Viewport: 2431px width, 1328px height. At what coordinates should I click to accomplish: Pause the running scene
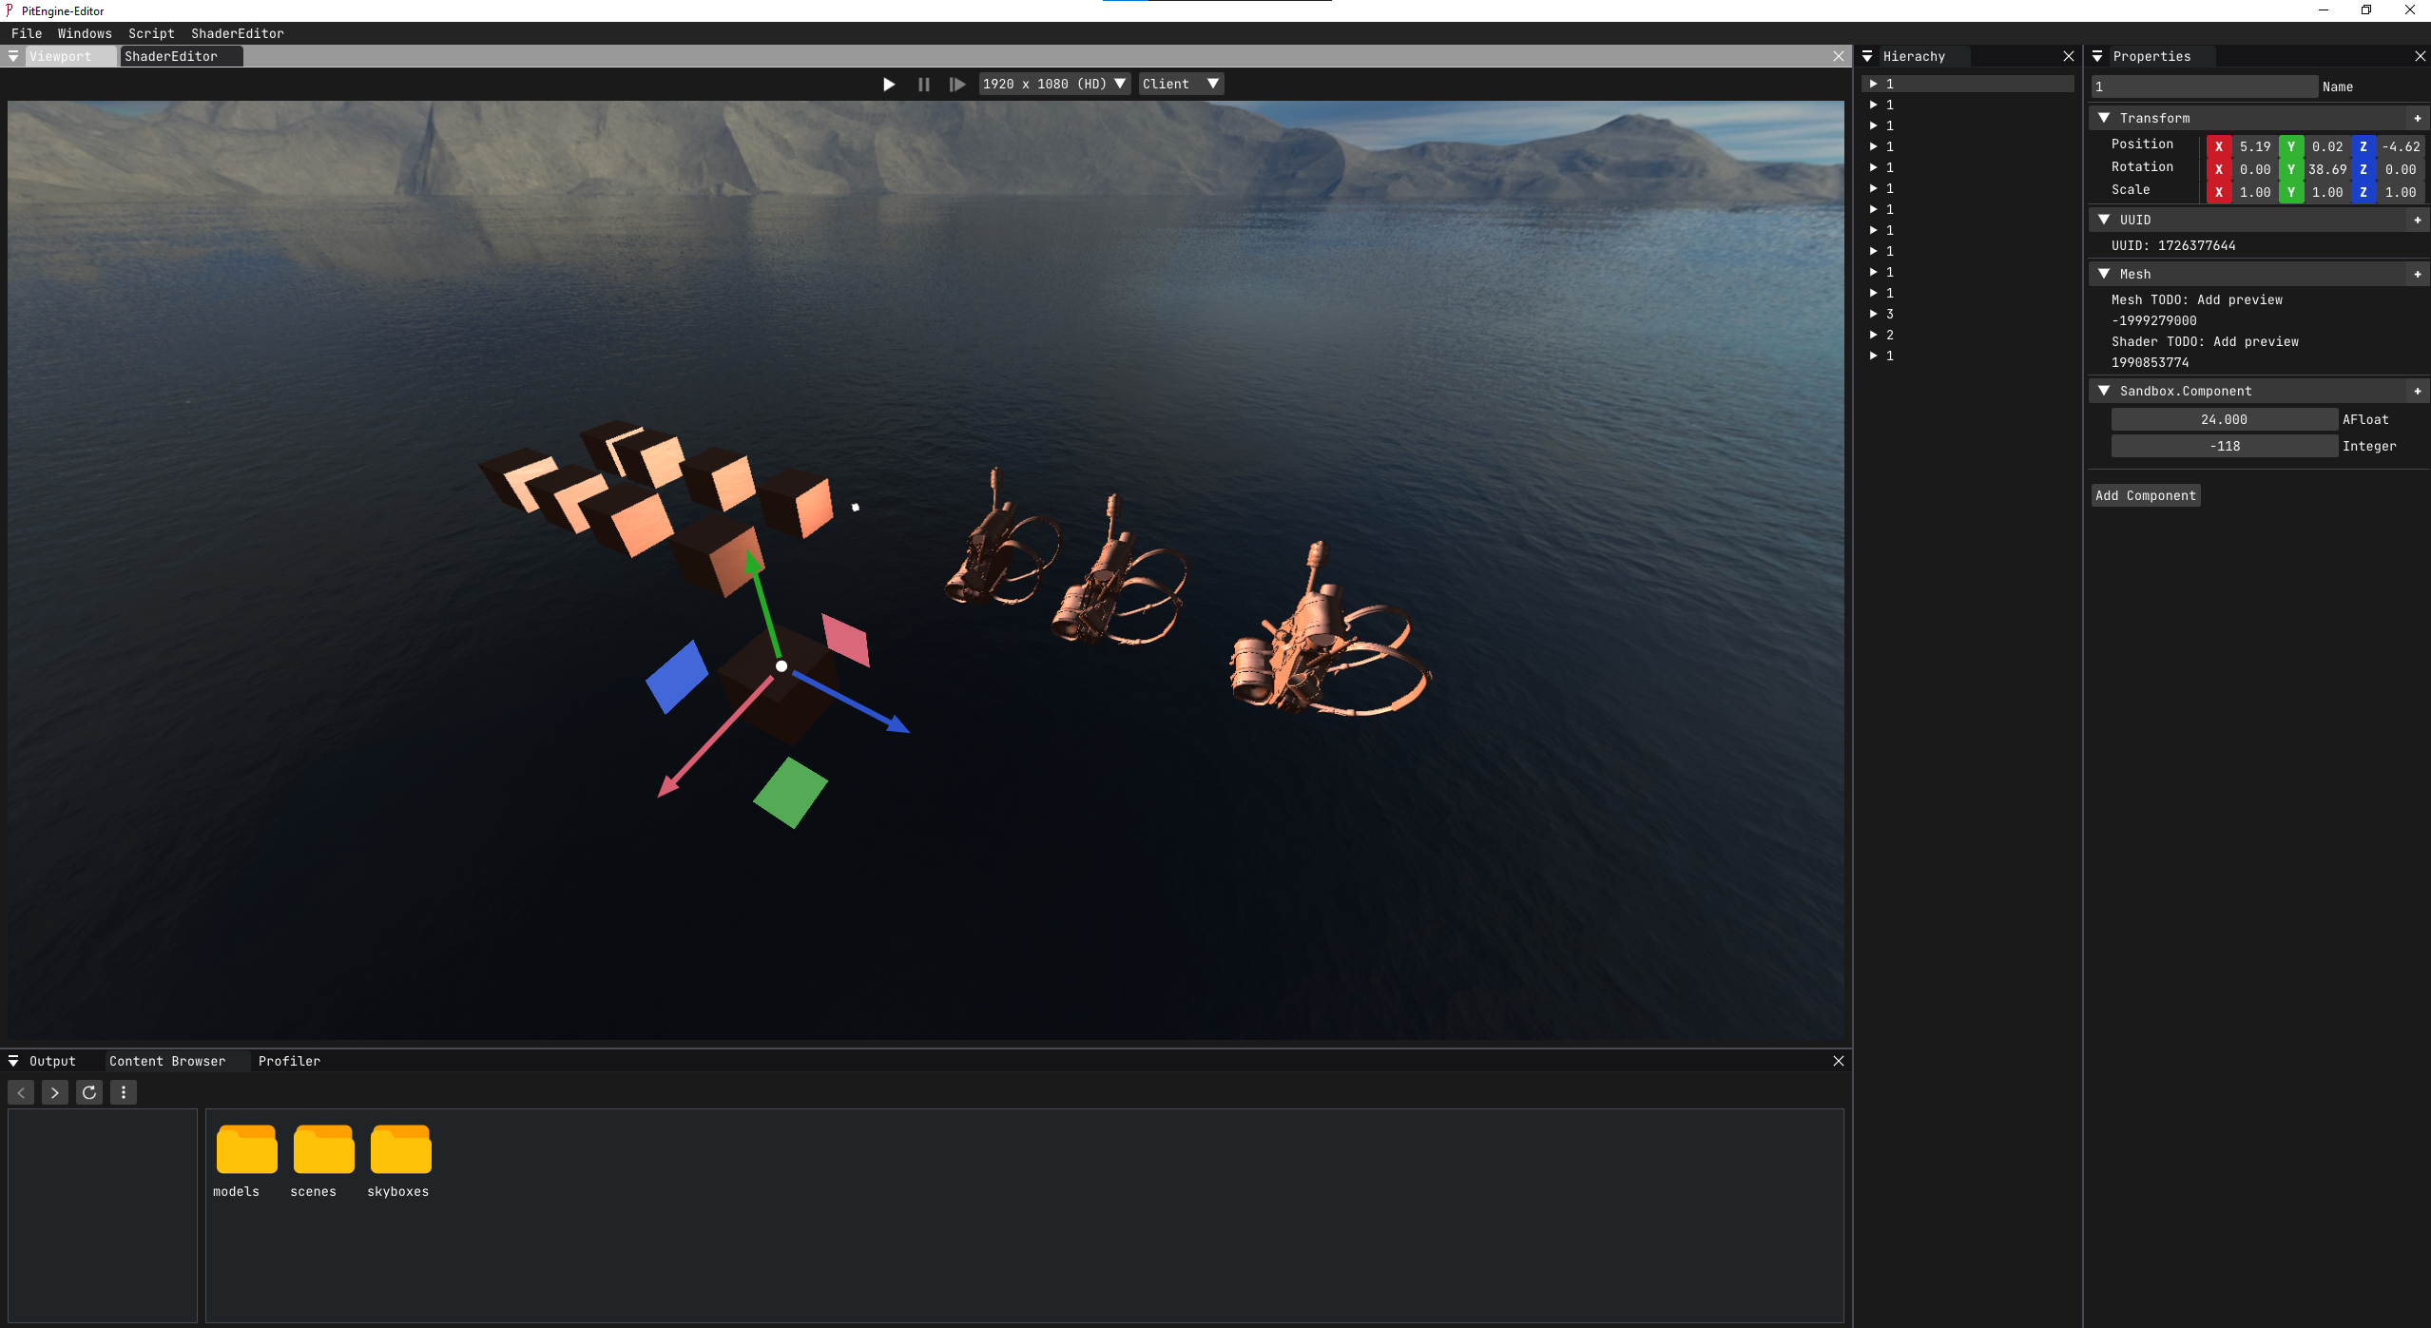tap(923, 84)
